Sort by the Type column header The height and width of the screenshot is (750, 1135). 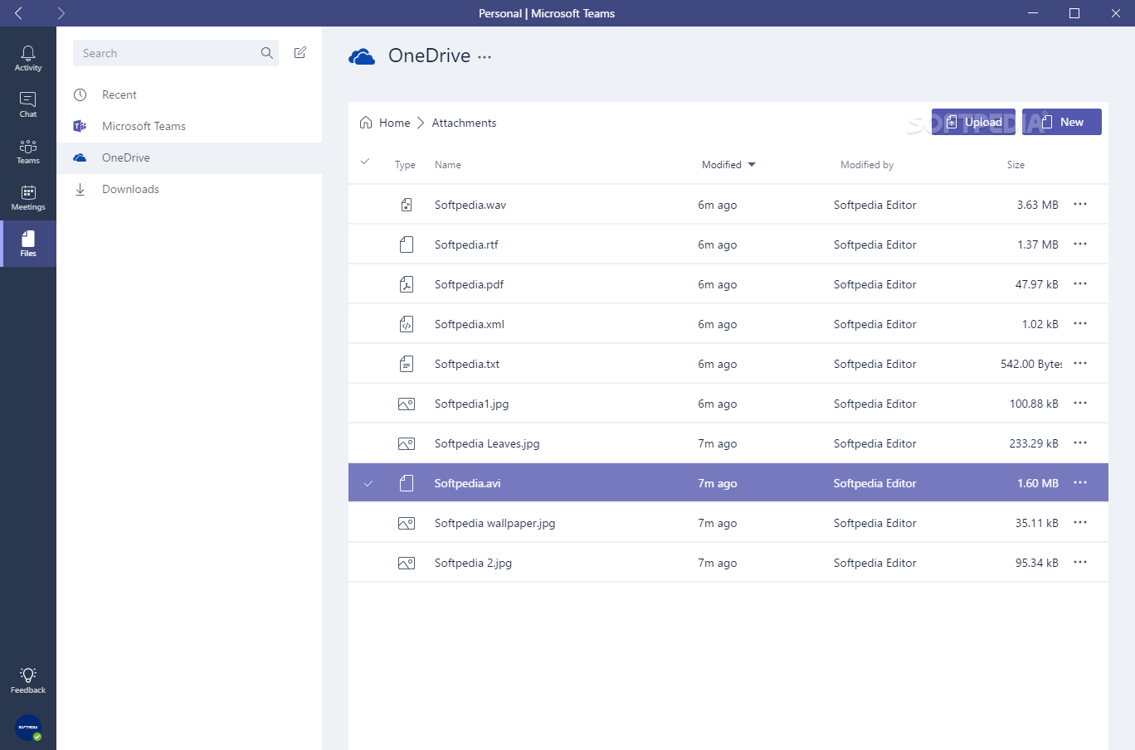pos(405,165)
